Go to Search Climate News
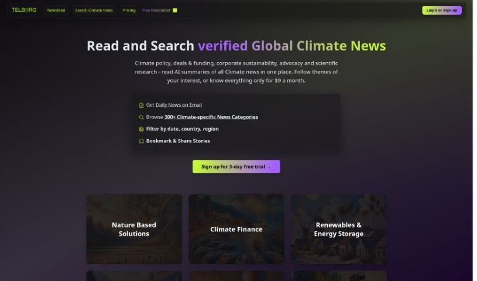Screen dimensions: 477x281 pos(94,11)
